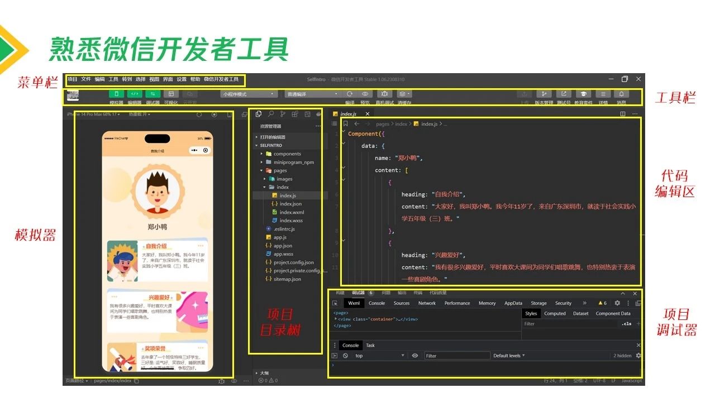This screenshot has width=715, height=402.
Task: Open the 热重载 hot reload dropdown
Action: pos(139,114)
